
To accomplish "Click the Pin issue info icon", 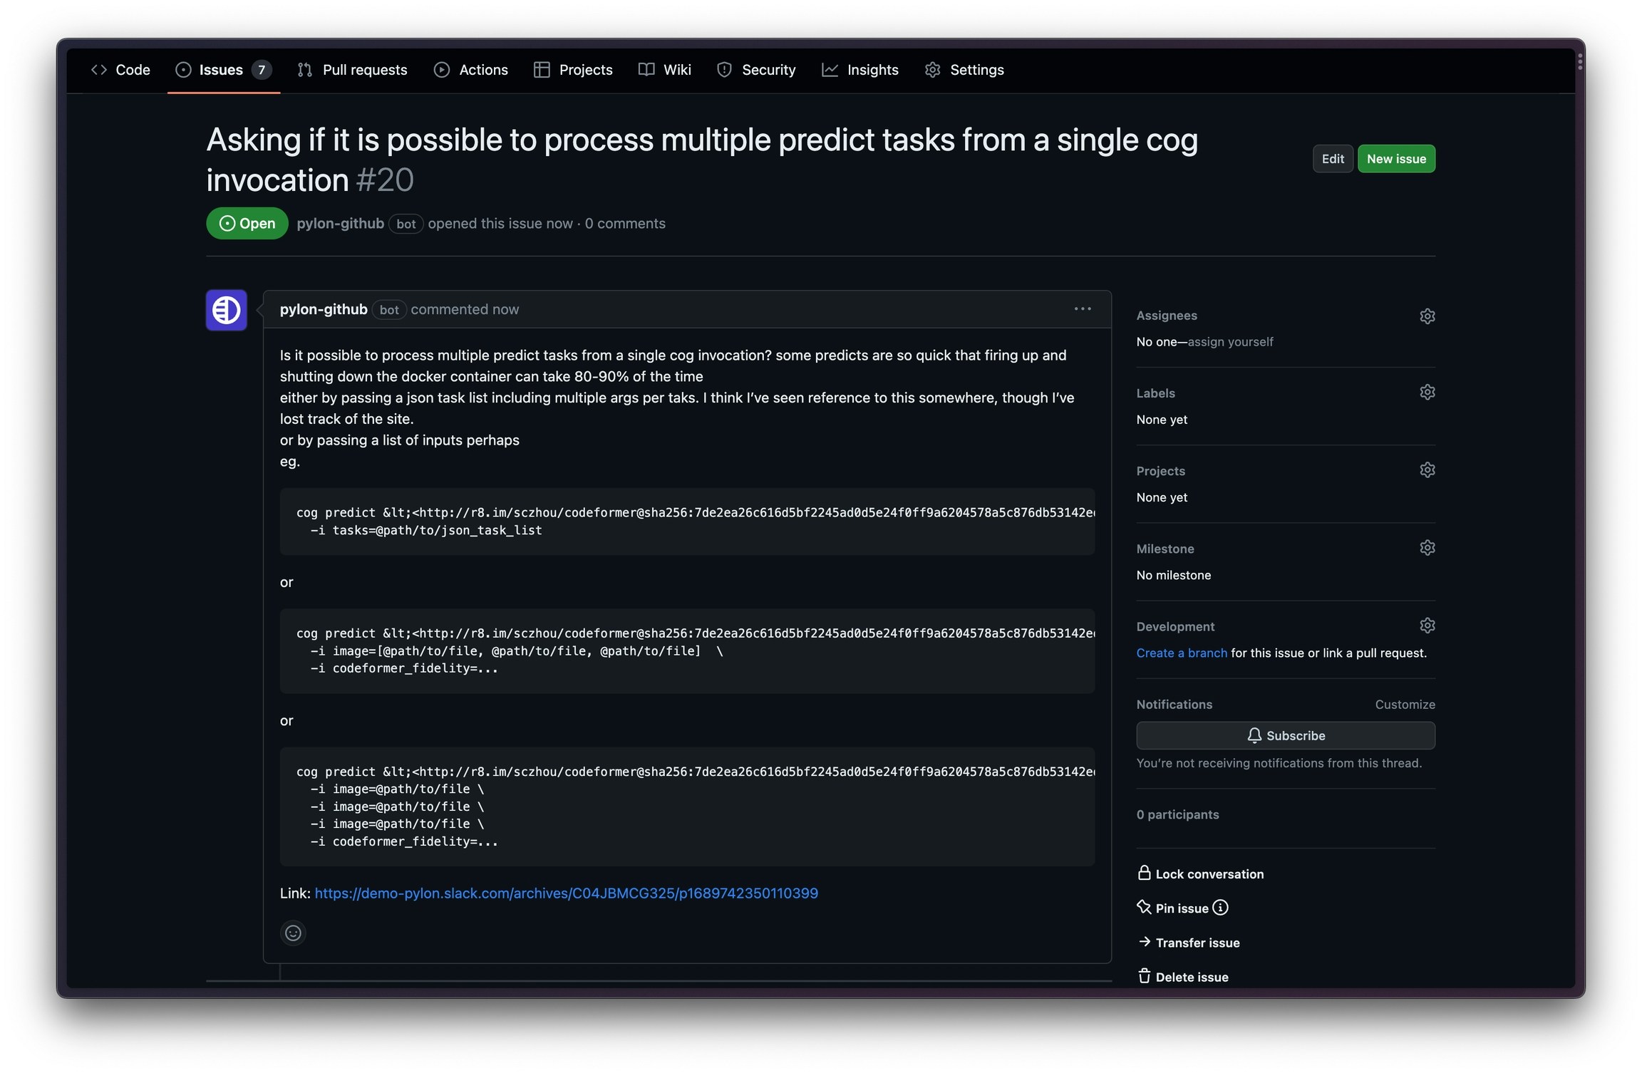I will point(1220,908).
